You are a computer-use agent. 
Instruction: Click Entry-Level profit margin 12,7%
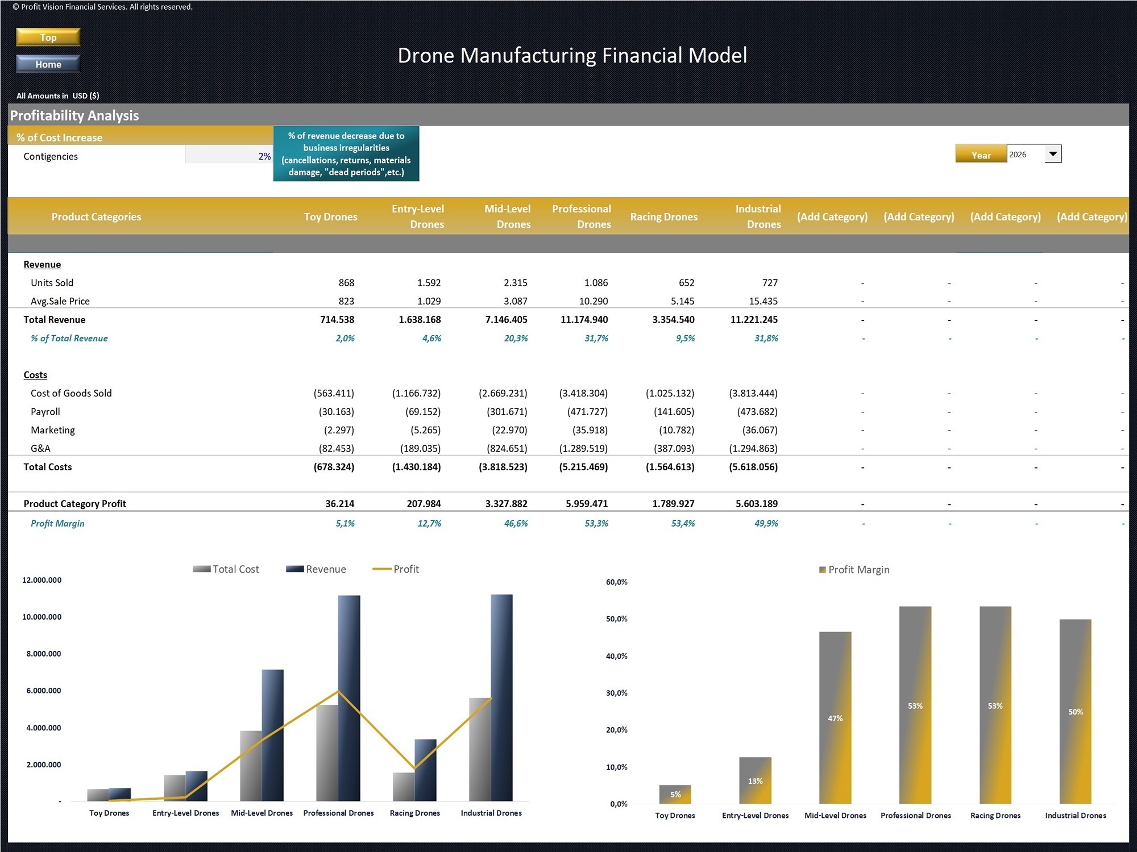429,523
